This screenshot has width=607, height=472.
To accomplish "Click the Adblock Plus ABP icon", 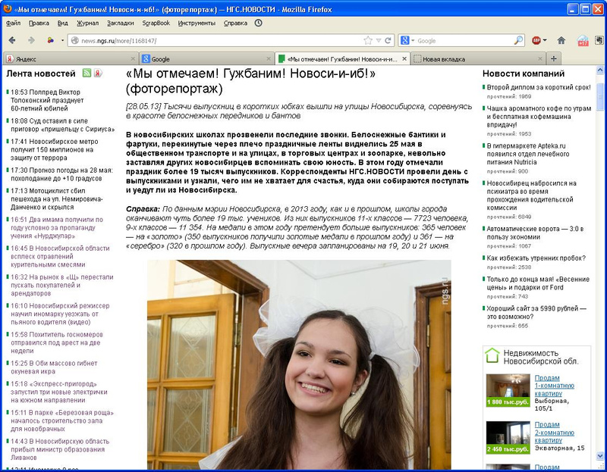I will point(537,40).
